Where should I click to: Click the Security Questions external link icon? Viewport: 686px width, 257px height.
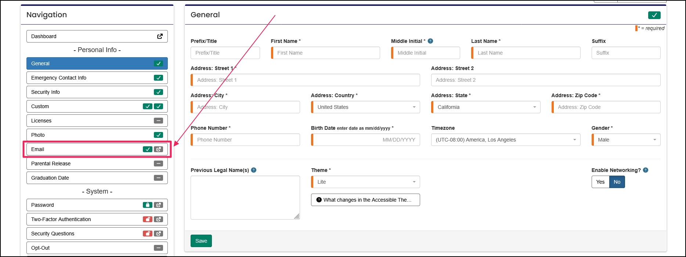point(158,234)
